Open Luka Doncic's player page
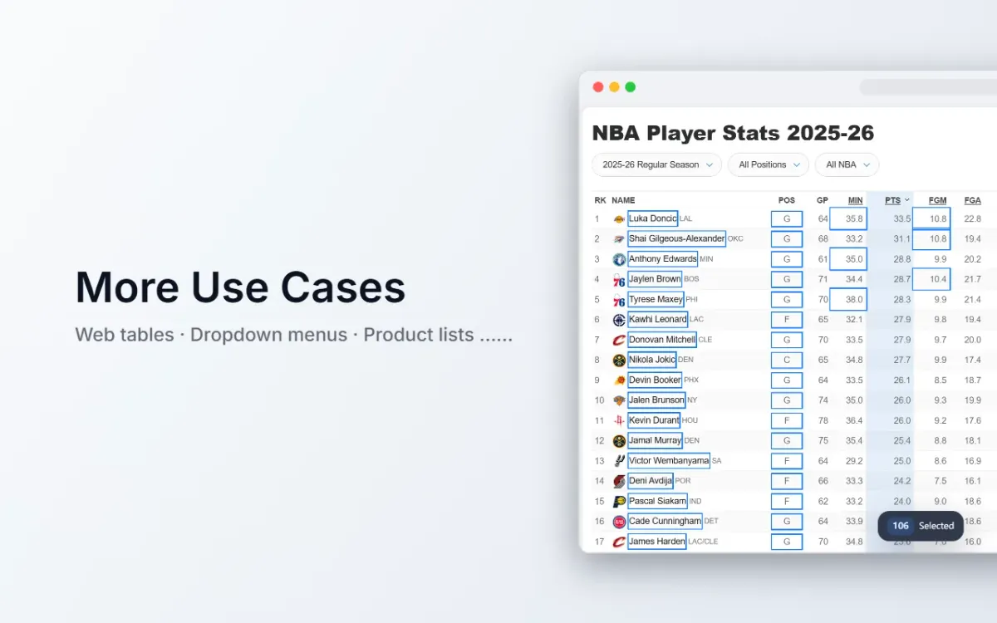Screen dimensions: 997x623 653,218
